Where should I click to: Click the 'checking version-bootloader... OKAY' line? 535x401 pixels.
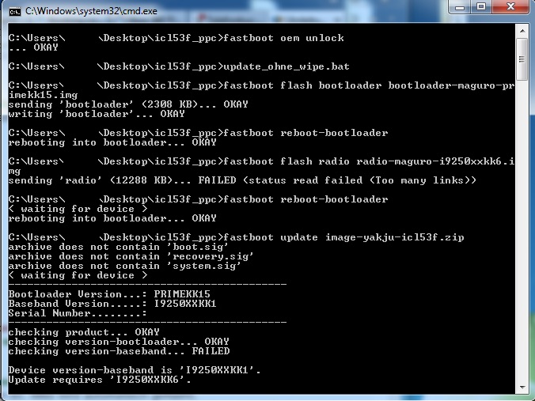[x=119, y=342]
